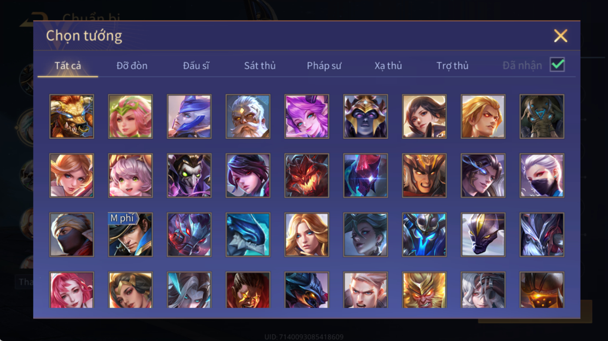Select the masked white-haired ninja hero
This screenshot has width=608, height=341.
(542, 175)
